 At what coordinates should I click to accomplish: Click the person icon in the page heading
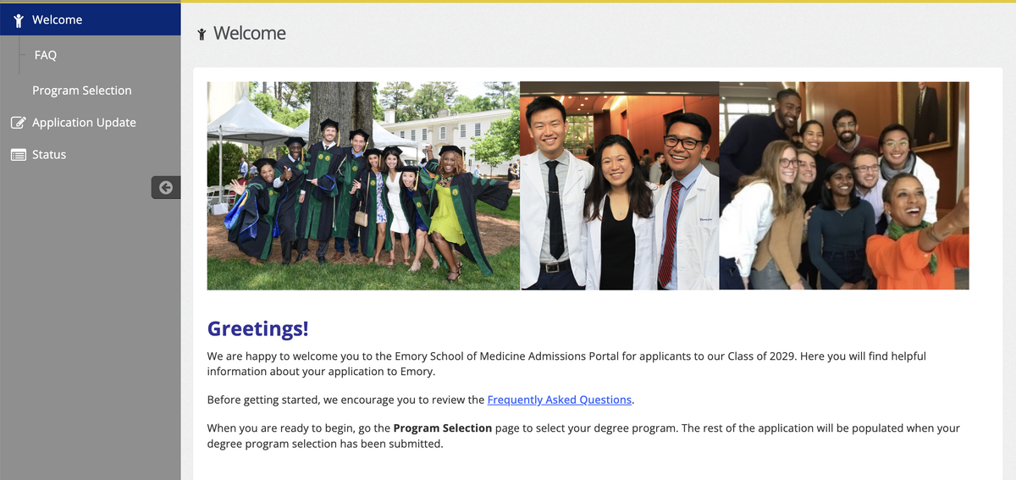[x=202, y=34]
